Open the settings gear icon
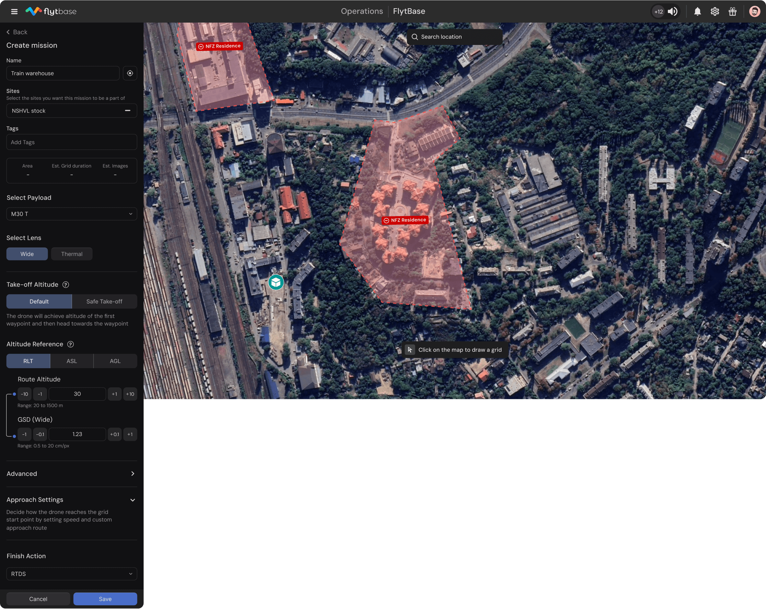This screenshot has height=609, width=766. (x=715, y=11)
